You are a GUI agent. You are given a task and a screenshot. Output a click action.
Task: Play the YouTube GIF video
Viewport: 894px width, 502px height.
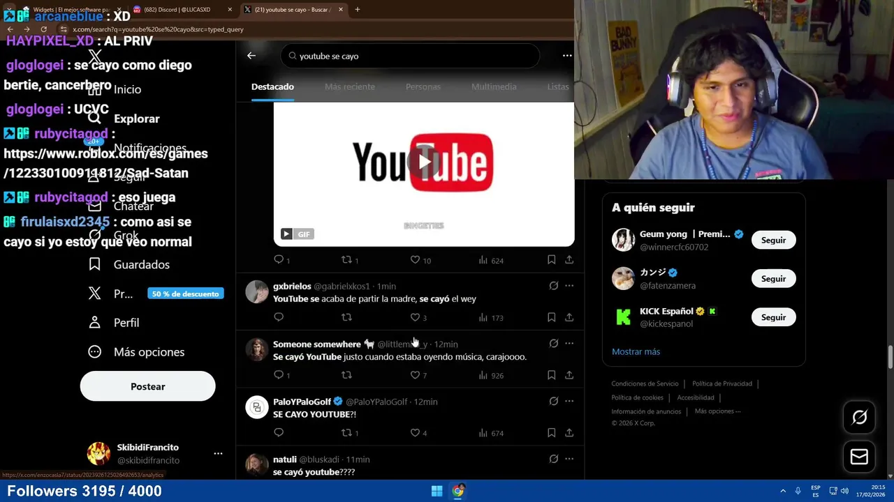tap(424, 162)
